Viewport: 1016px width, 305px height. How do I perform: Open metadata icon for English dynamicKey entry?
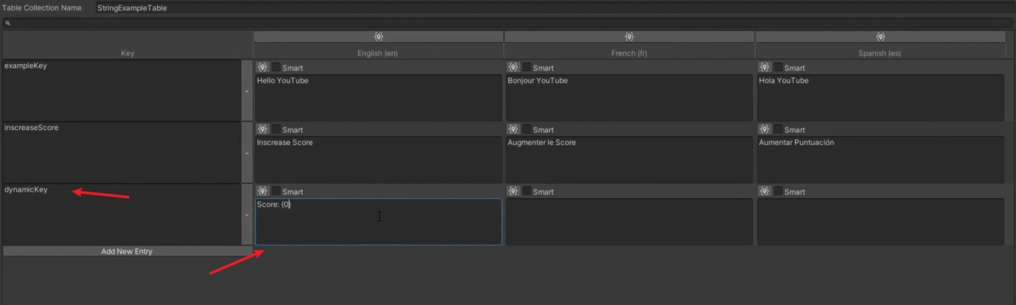click(263, 191)
